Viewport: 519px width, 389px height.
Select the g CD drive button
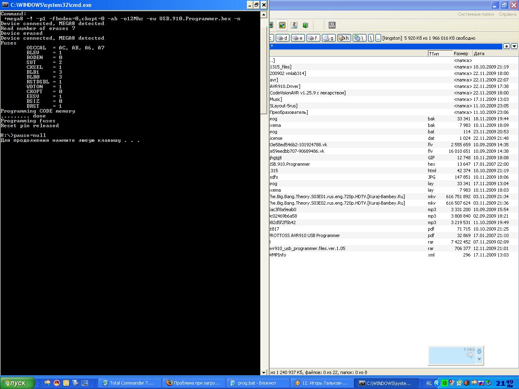(x=328, y=38)
